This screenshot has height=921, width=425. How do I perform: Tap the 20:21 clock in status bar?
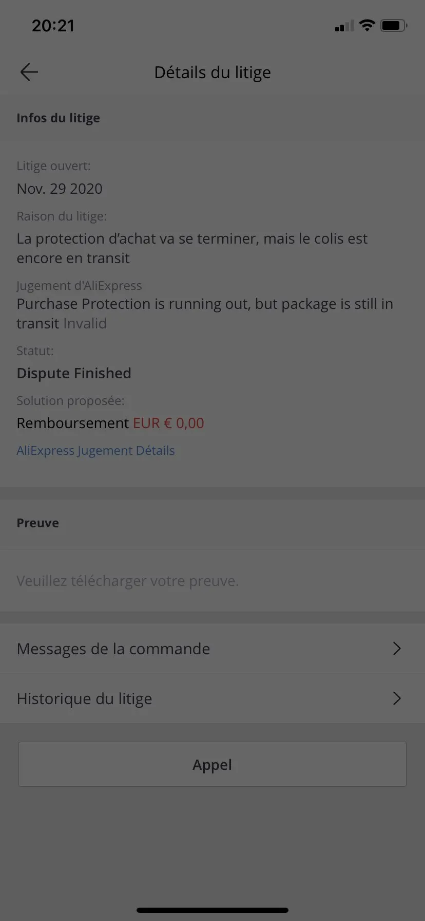tap(53, 26)
